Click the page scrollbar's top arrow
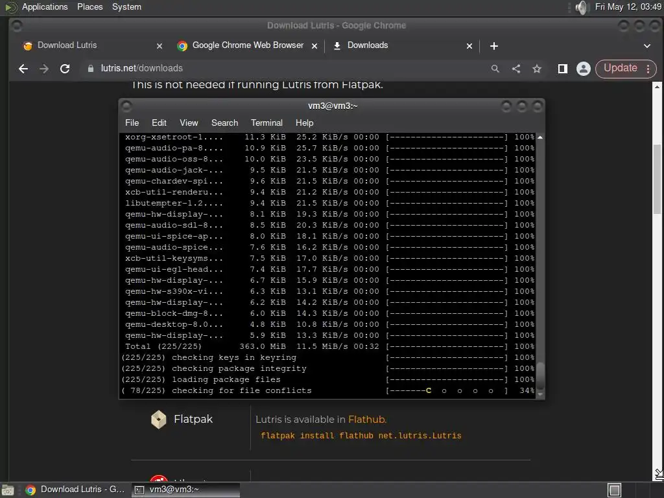The height and width of the screenshot is (498, 664). [x=657, y=86]
